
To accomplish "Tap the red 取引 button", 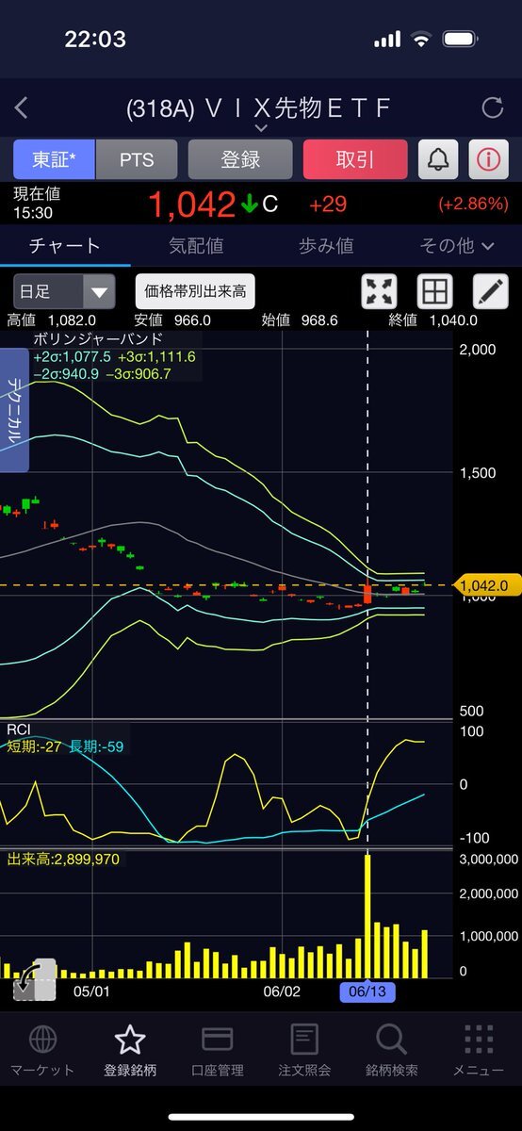I will coord(355,159).
